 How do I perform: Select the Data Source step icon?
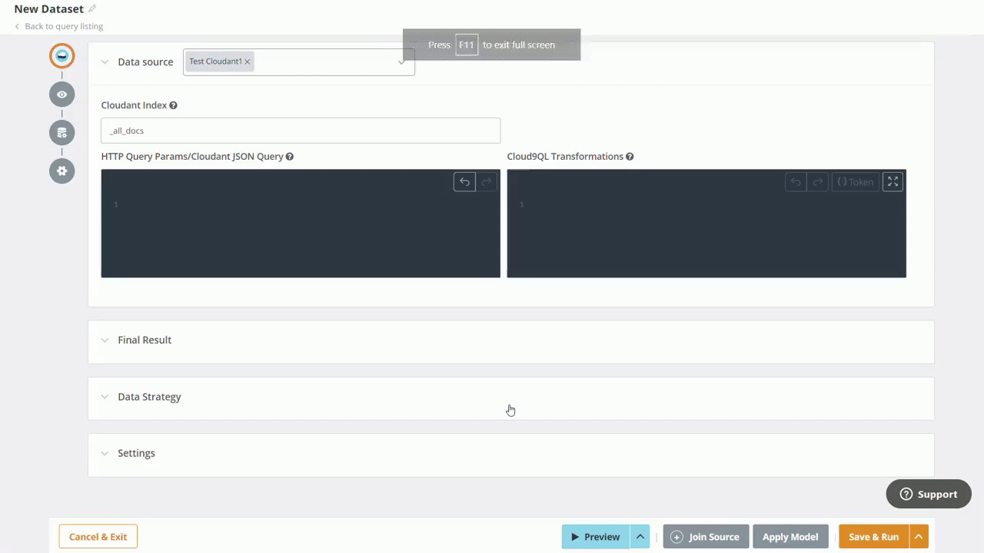point(61,55)
